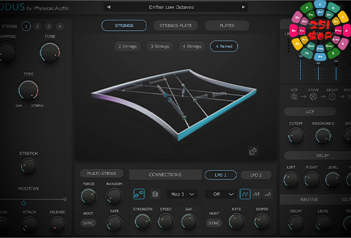This screenshot has height=238, width=351.
Task: Select the sine LFO waveform icon
Action: click(245, 194)
